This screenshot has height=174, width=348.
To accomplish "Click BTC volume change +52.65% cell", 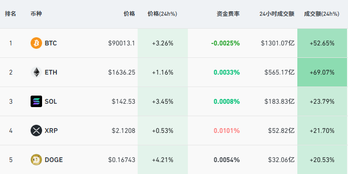I will click(x=322, y=43).
